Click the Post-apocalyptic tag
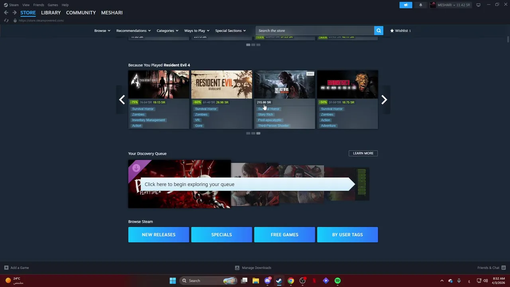 click(x=270, y=120)
